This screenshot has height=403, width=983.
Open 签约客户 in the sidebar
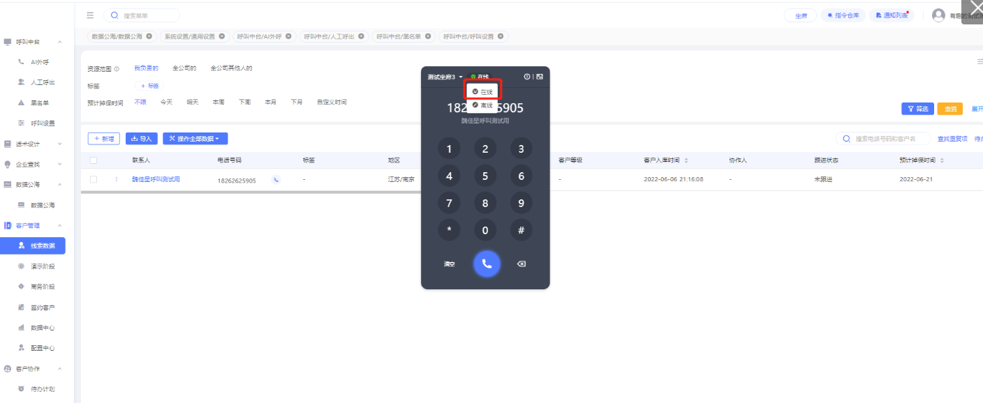[43, 307]
